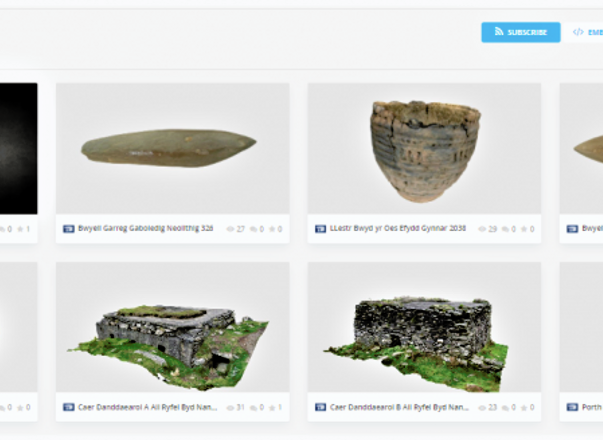
Task: Open the Caer Danddaearol B All Ryfel title link
Action: pos(399,407)
